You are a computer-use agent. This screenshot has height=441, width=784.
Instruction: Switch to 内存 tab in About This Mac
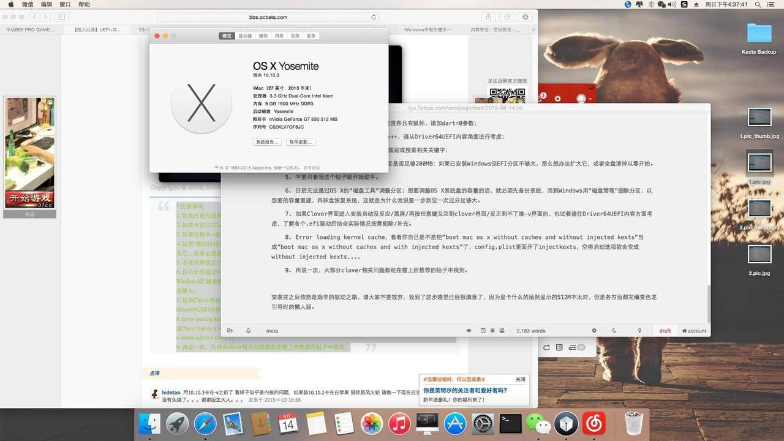[x=279, y=36]
